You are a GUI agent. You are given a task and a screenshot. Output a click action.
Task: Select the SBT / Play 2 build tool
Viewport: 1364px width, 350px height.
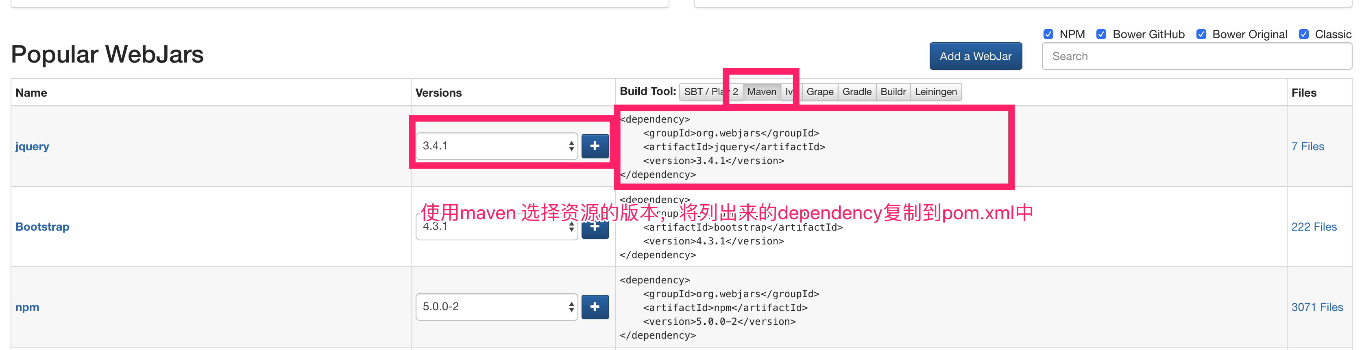click(x=710, y=92)
